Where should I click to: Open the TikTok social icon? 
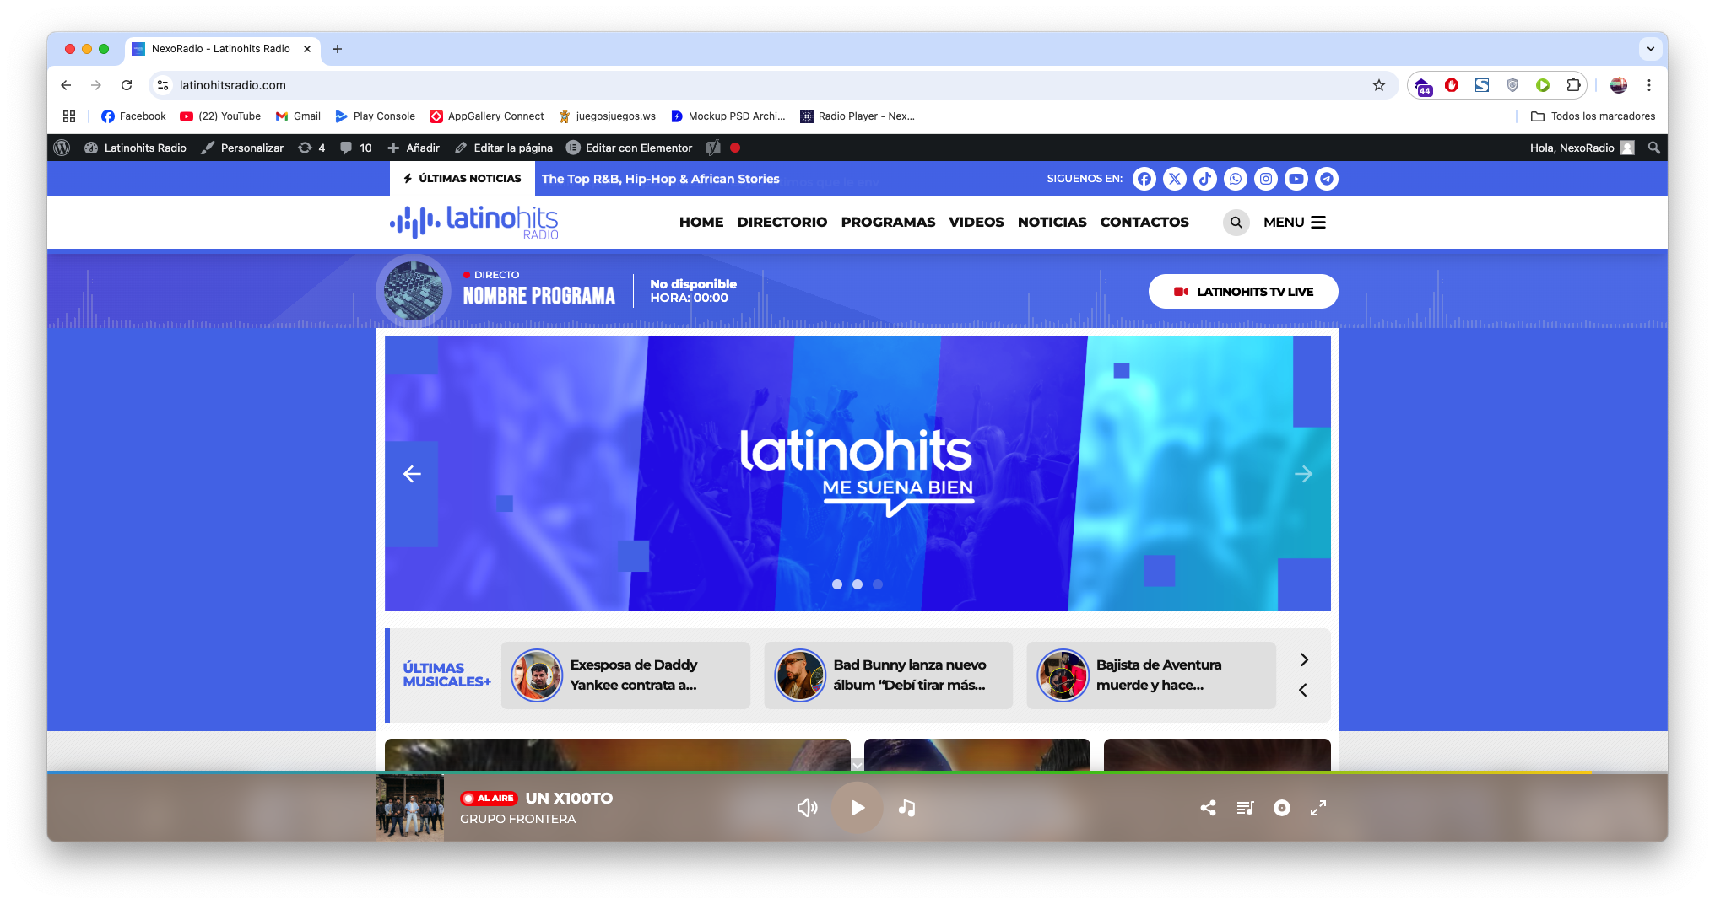point(1205,179)
